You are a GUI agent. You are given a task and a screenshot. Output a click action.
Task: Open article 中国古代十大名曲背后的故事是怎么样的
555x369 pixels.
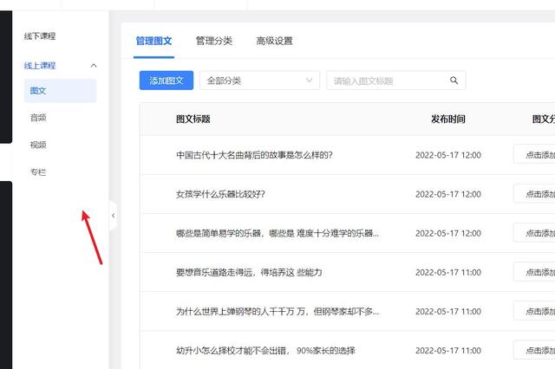pyautogui.click(x=254, y=156)
